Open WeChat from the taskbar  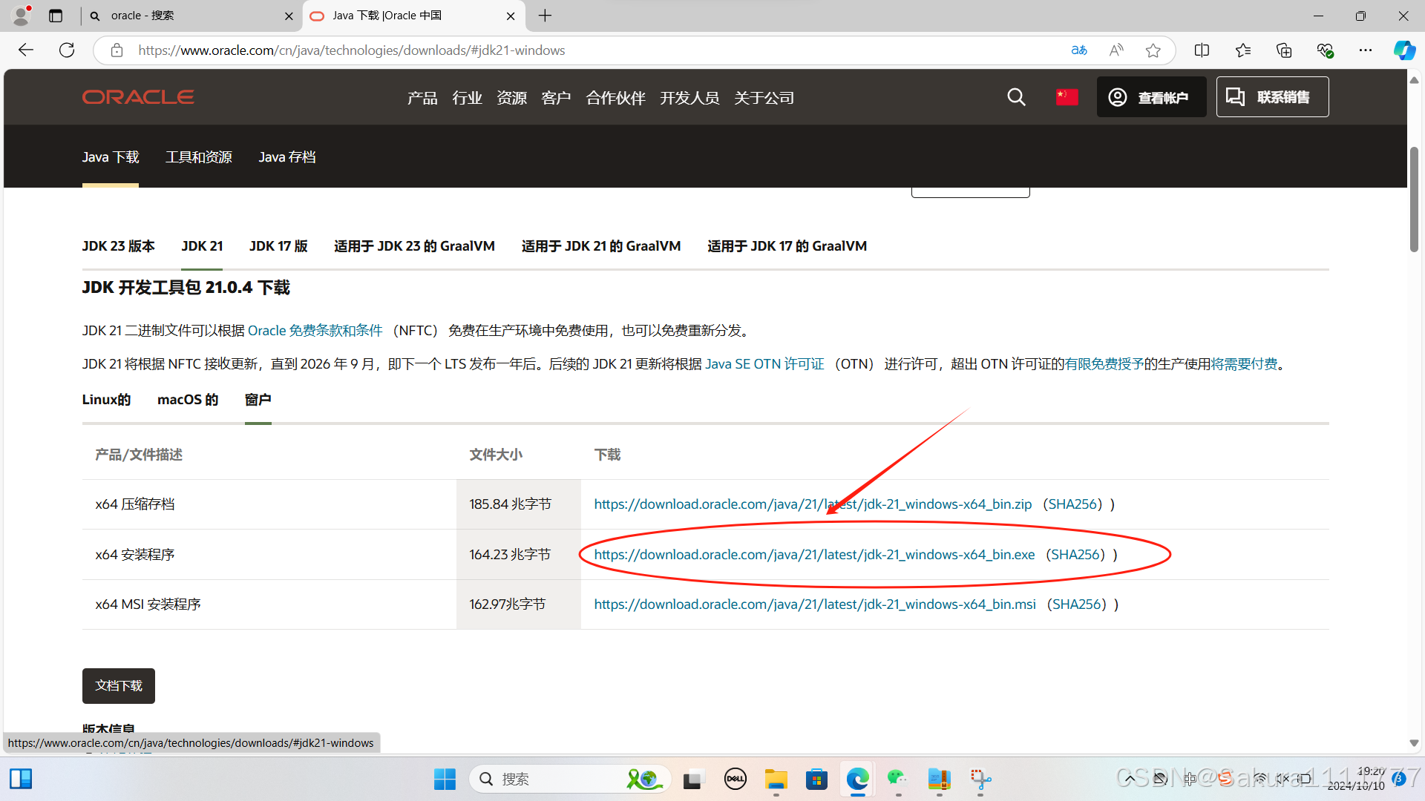point(897,779)
